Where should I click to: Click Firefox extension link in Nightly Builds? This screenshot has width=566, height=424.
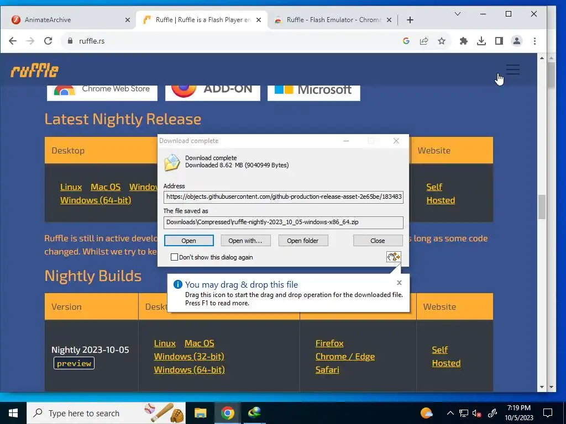pos(329,343)
